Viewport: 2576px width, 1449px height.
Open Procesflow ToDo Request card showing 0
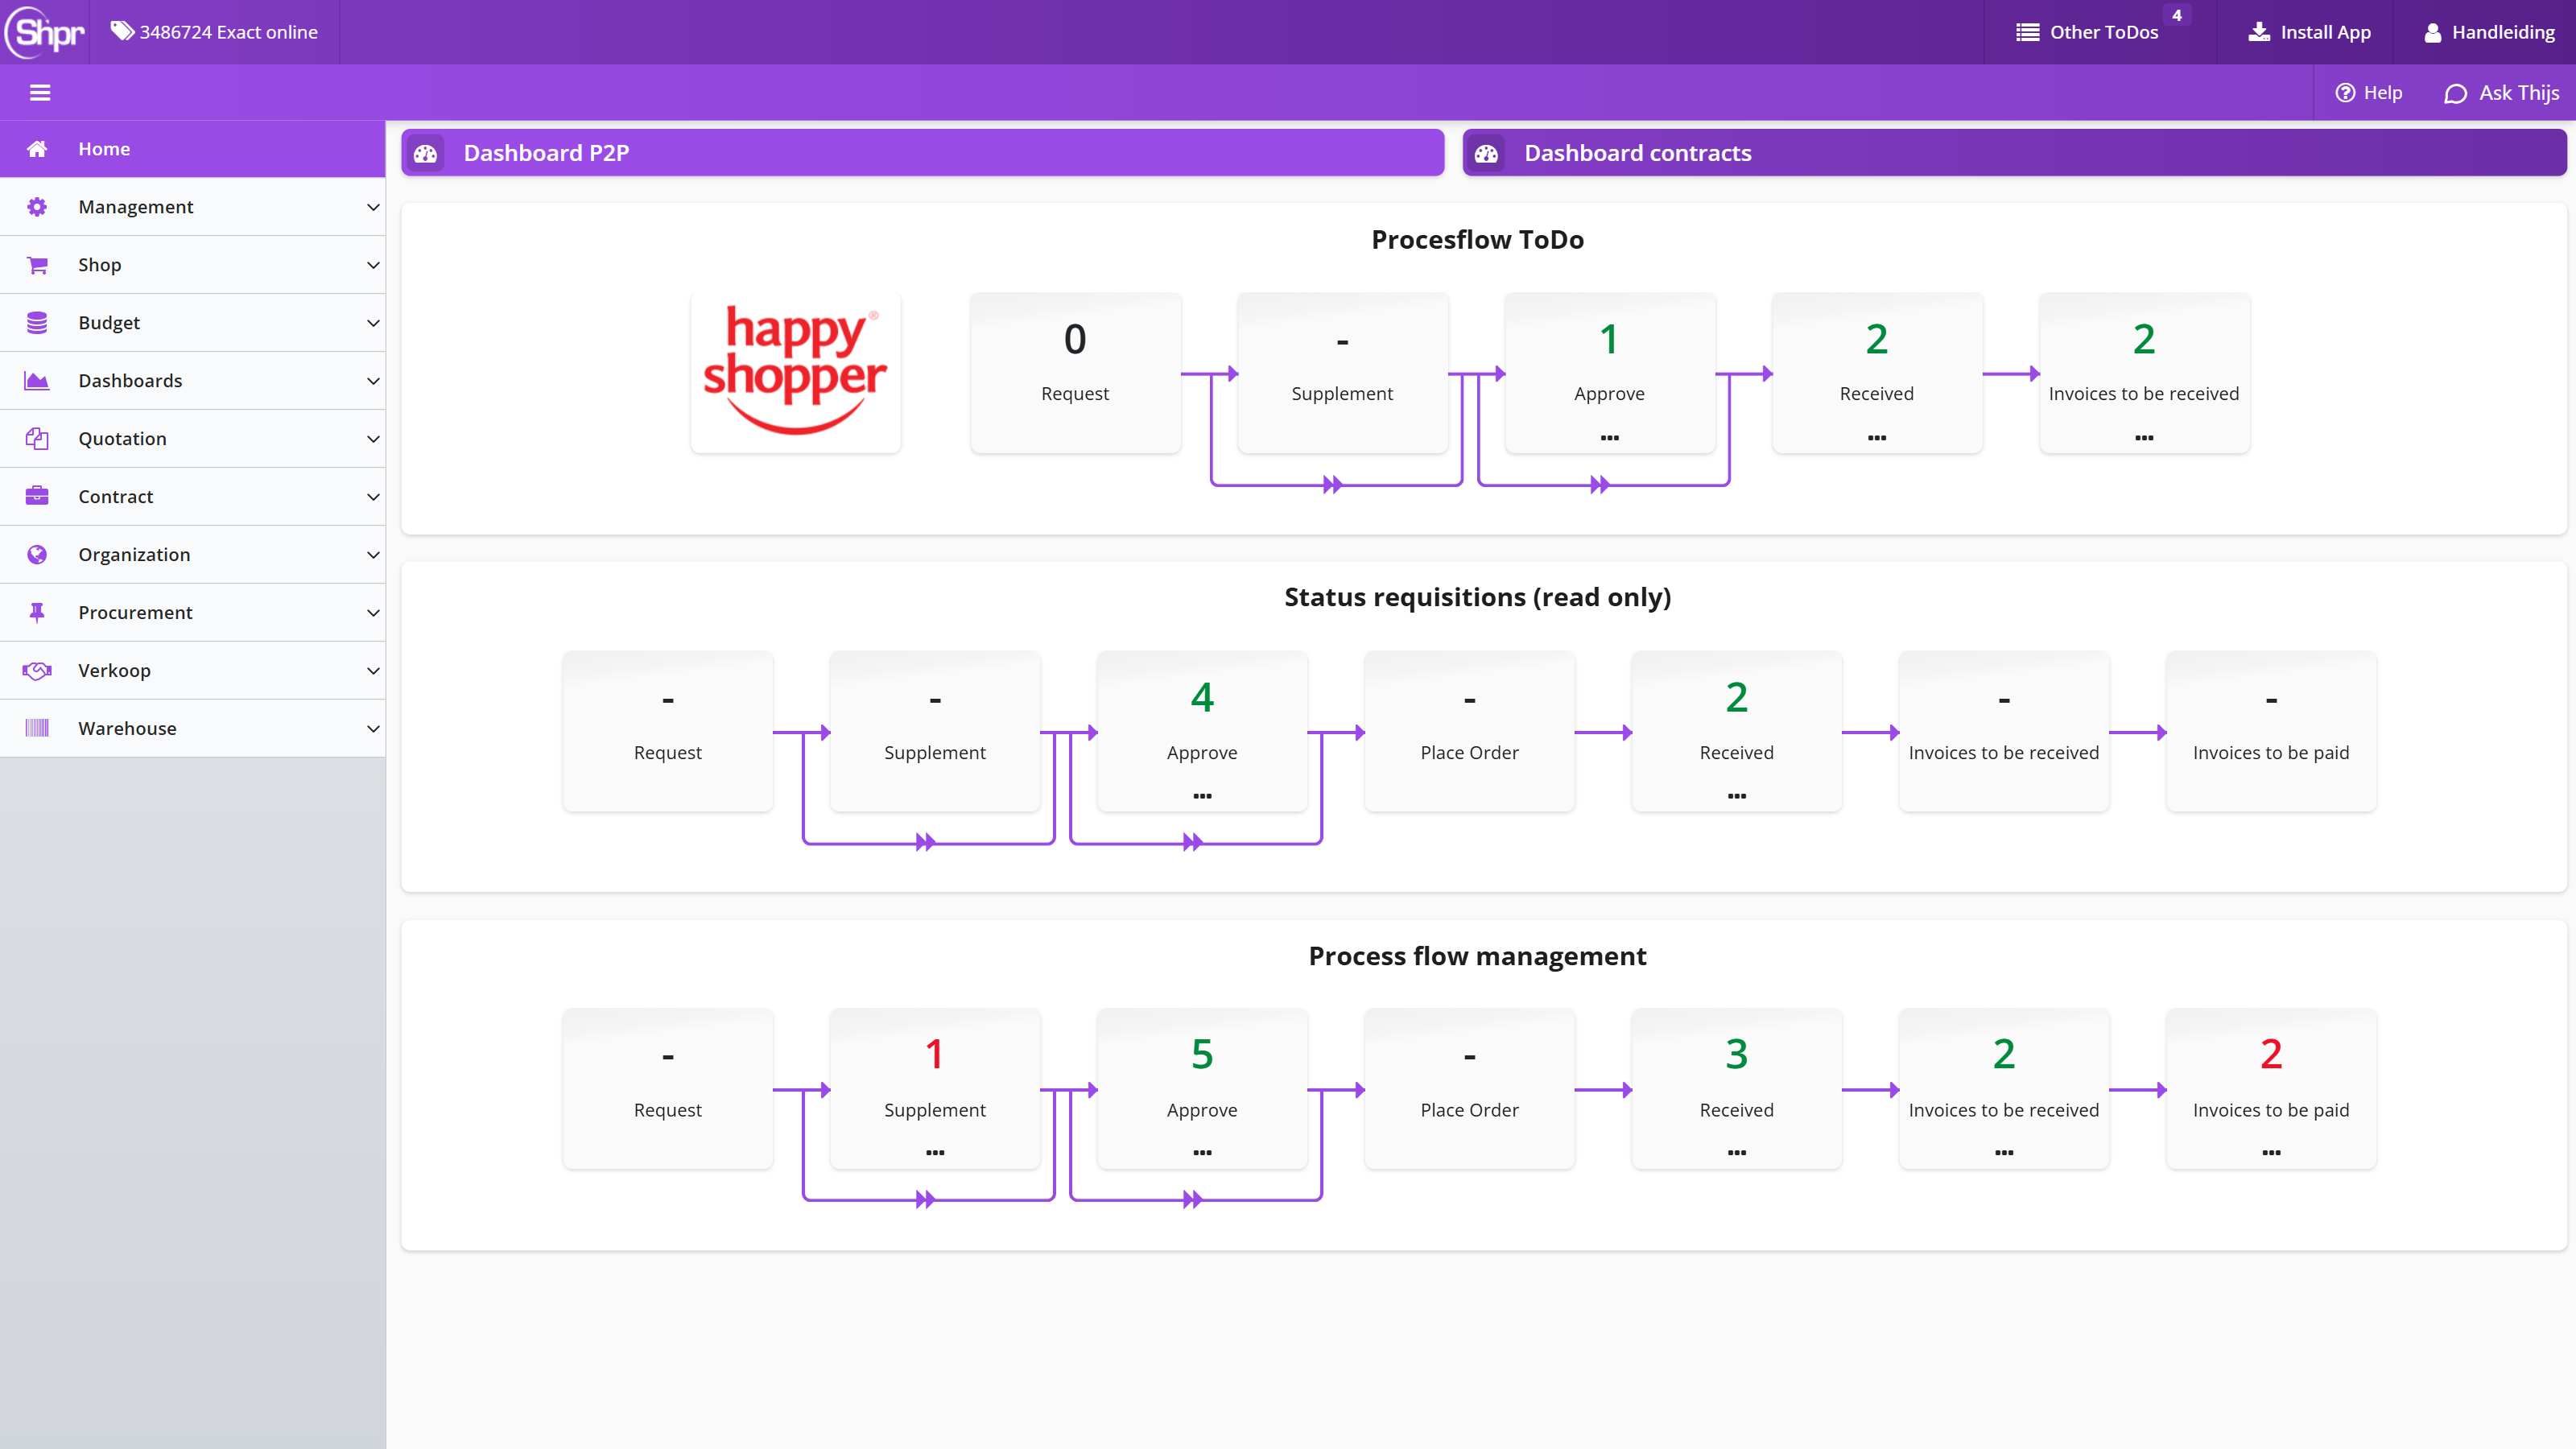[1075, 373]
